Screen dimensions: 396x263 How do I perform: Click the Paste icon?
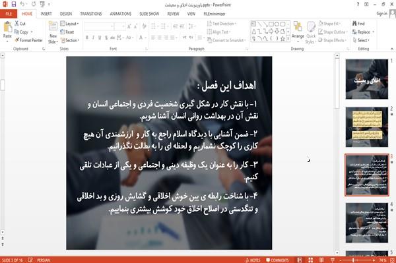[x=7, y=28]
